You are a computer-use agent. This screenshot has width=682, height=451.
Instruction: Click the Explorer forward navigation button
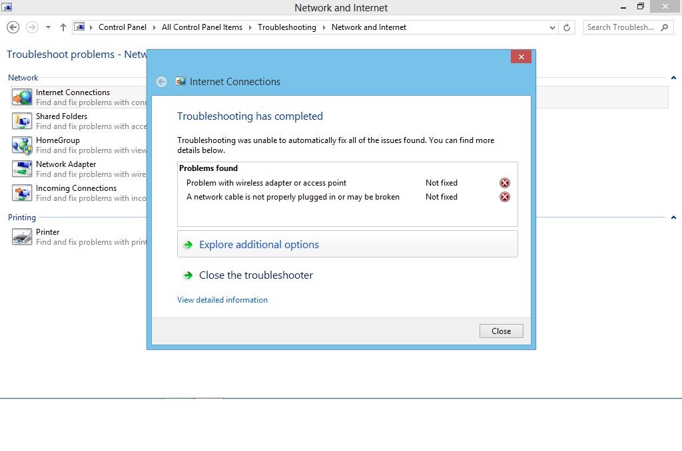pyautogui.click(x=32, y=27)
